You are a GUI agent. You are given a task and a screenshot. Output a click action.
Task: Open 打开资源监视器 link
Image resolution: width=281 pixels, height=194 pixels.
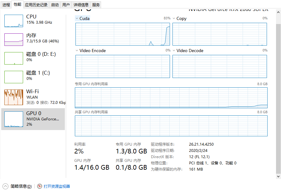pos(56,186)
